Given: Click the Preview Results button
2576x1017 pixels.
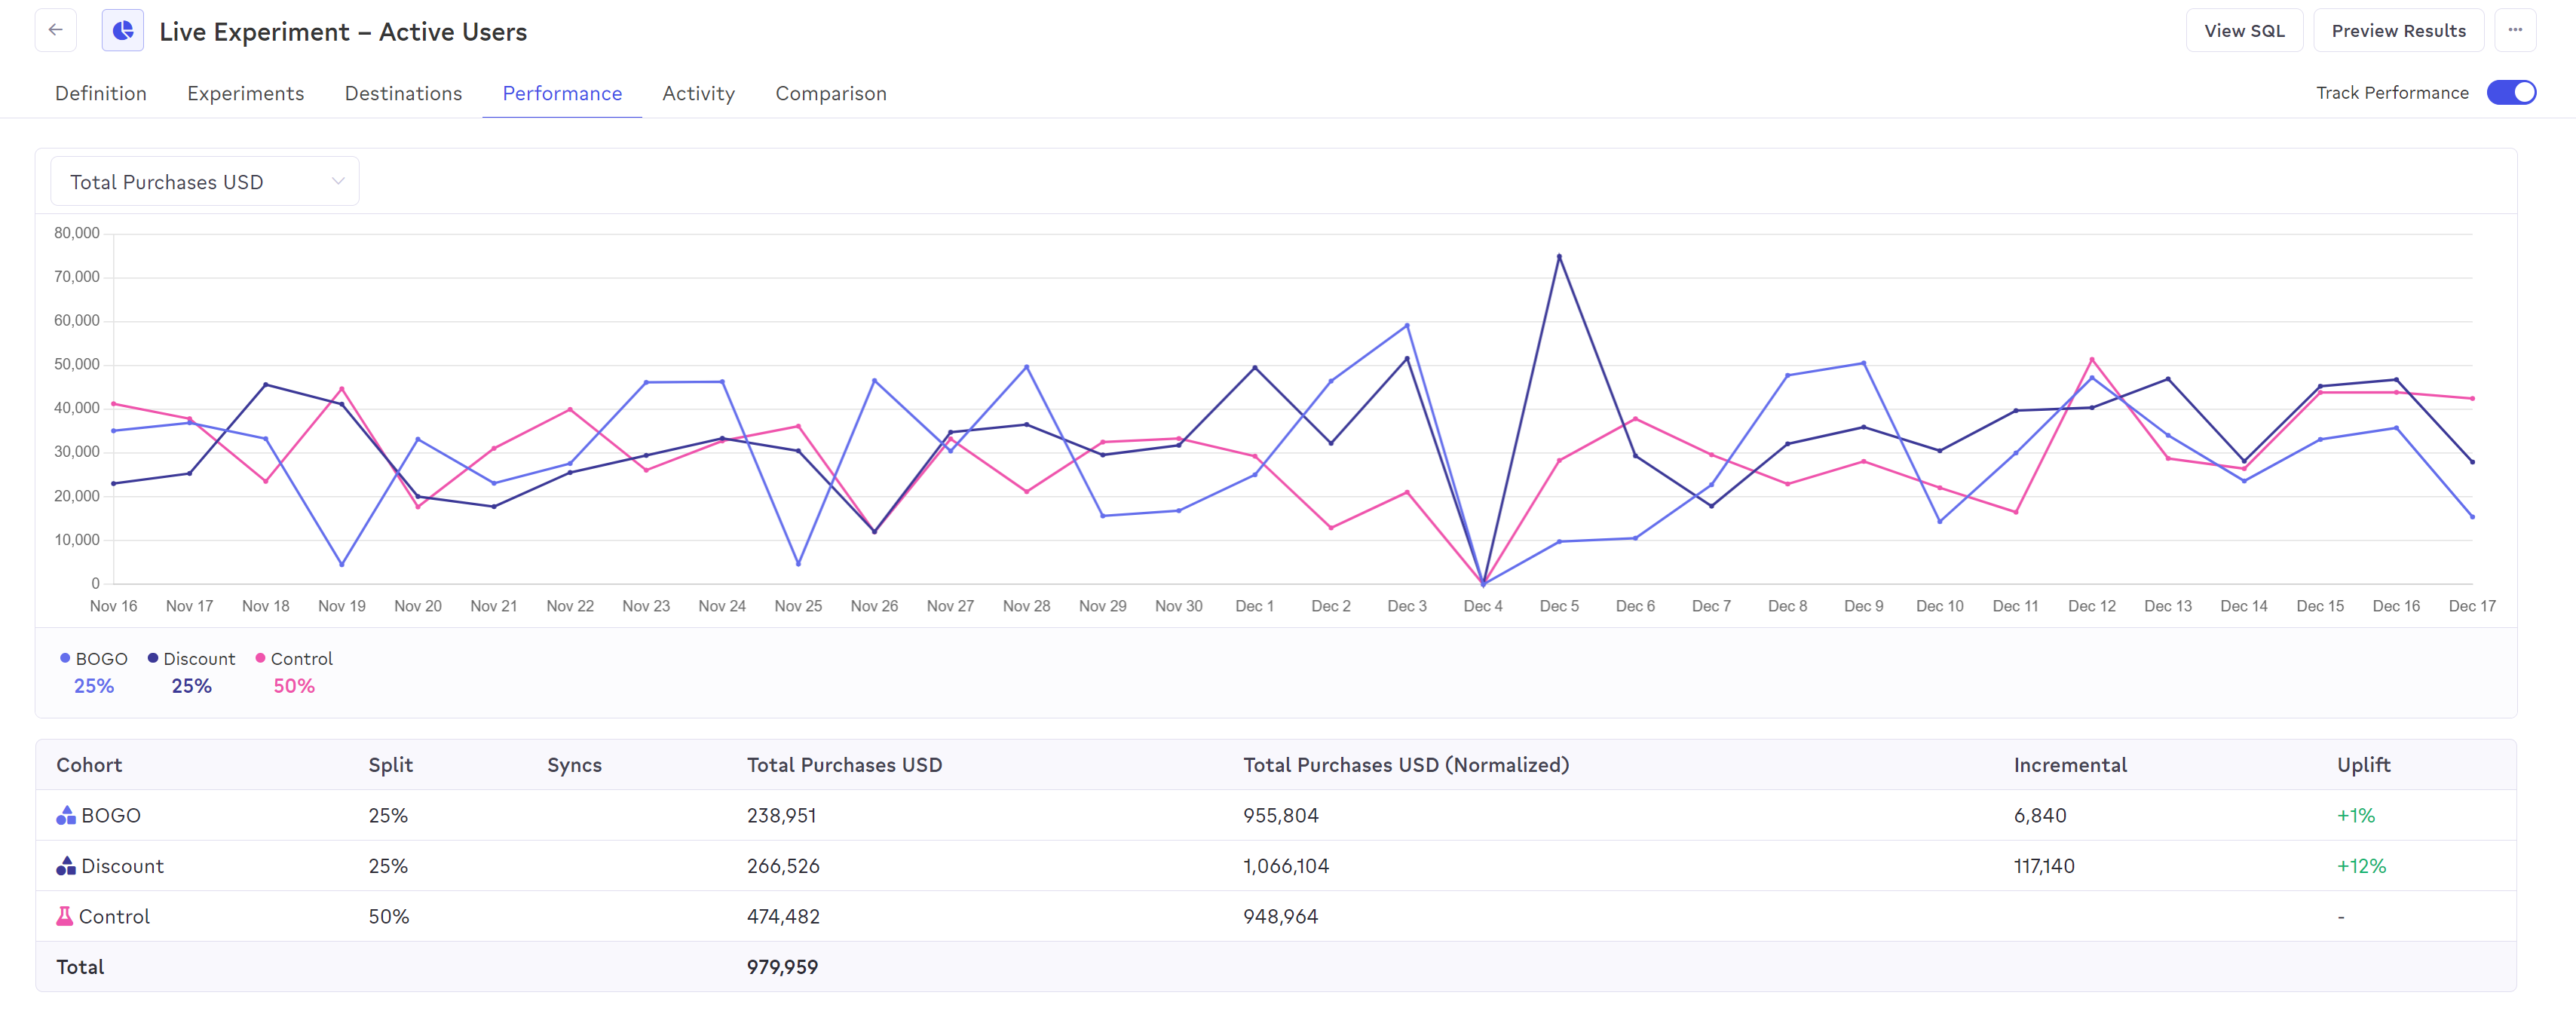Looking at the screenshot, I should click(x=2397, y=30).
